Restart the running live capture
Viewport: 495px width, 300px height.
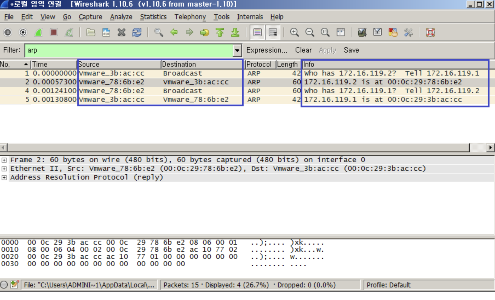pos(69,32)
